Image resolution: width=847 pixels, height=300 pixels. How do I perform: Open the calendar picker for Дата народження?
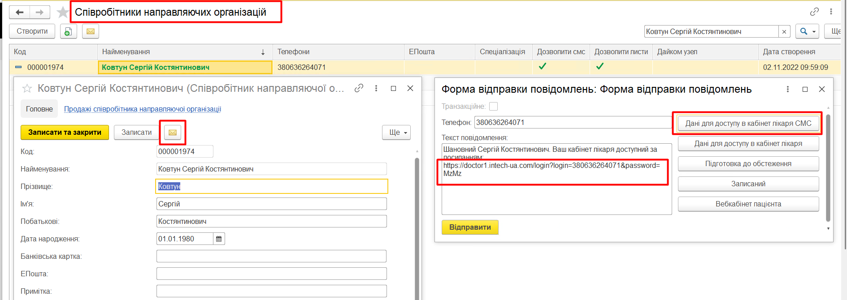click(x=219, y=239)
